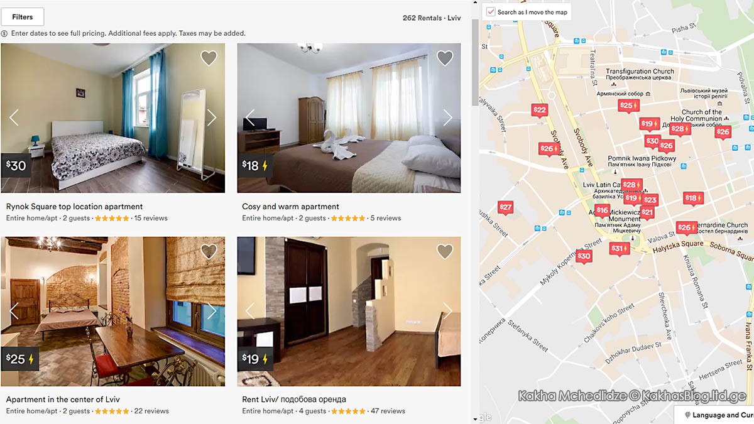
Task: Show previous photo of Cosy and warm apartment
Action: 250,117
